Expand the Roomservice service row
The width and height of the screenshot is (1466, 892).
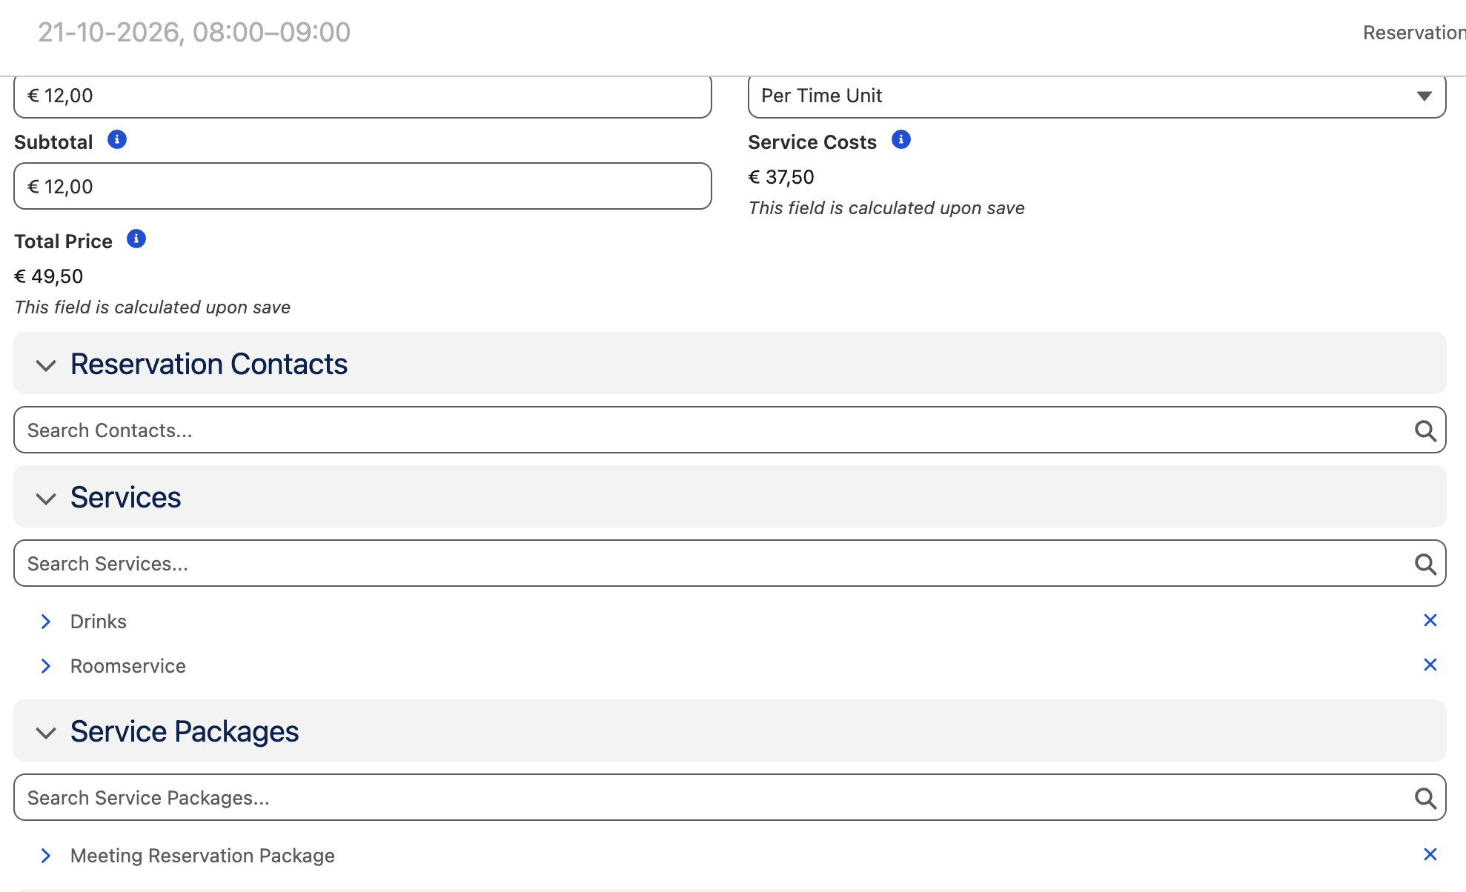pyautogui.click(x=46, y=666)
